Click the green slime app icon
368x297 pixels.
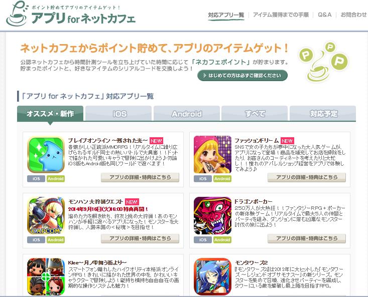click(46, 155)
